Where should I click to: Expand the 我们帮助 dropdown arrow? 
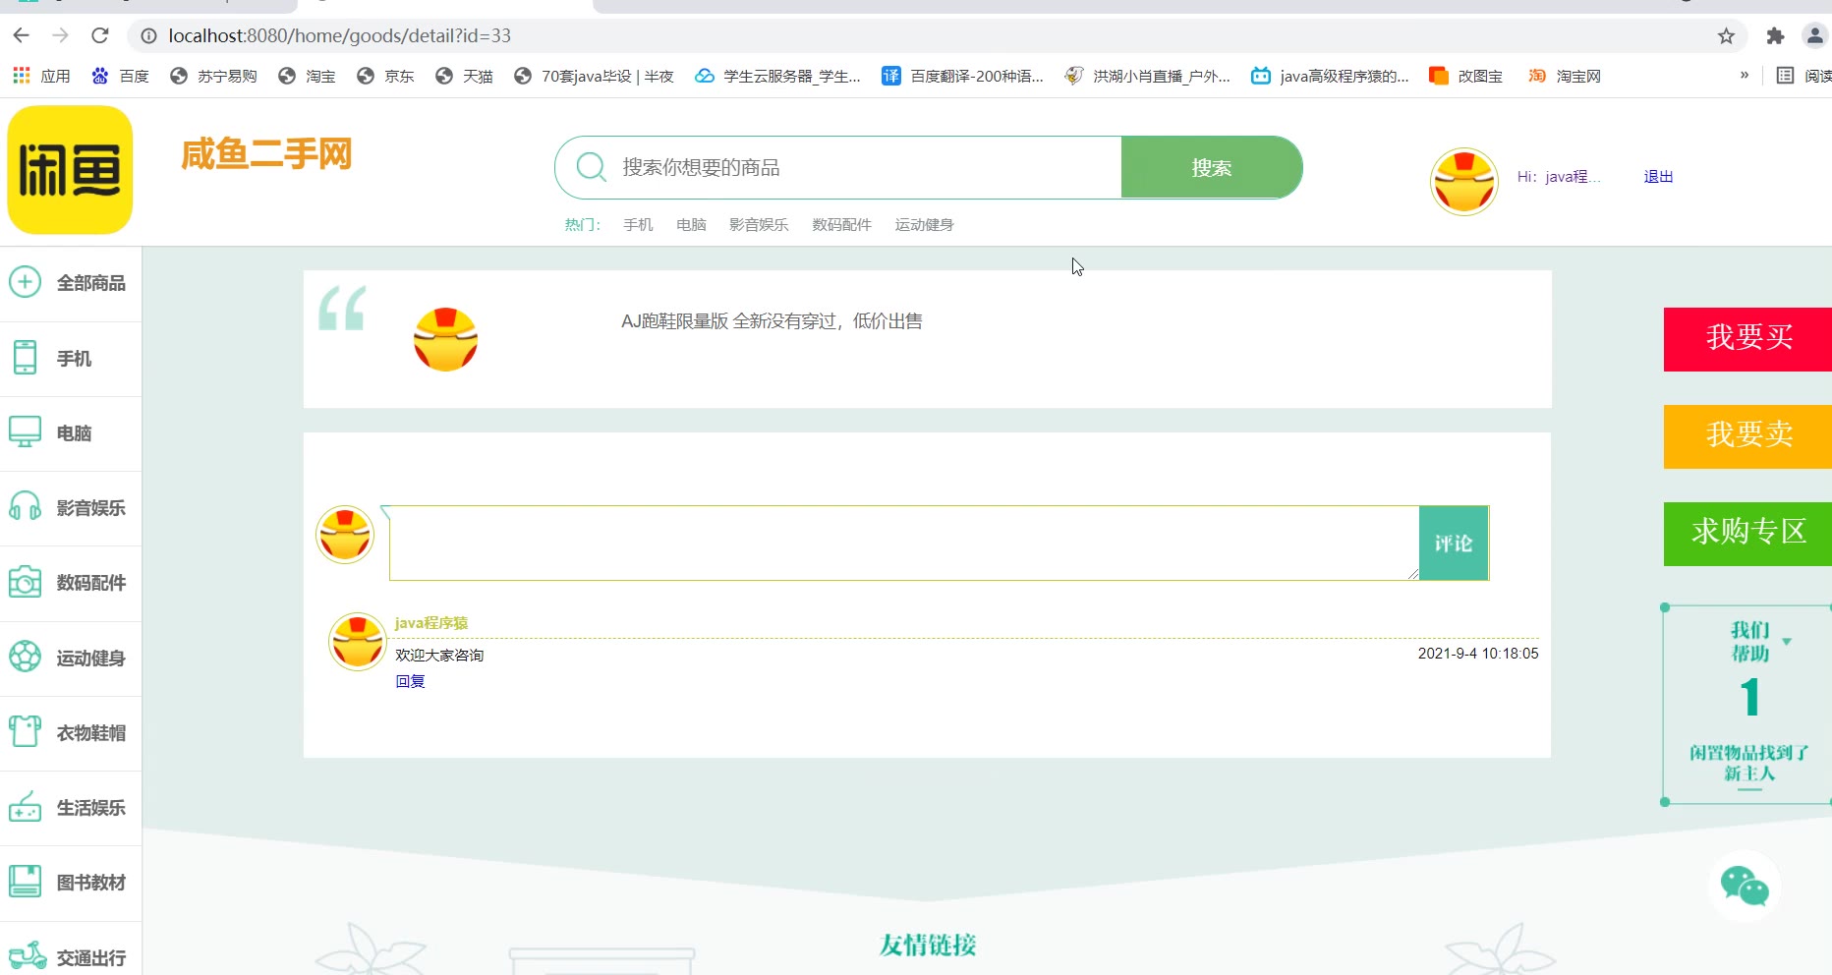coord(1787,642)
